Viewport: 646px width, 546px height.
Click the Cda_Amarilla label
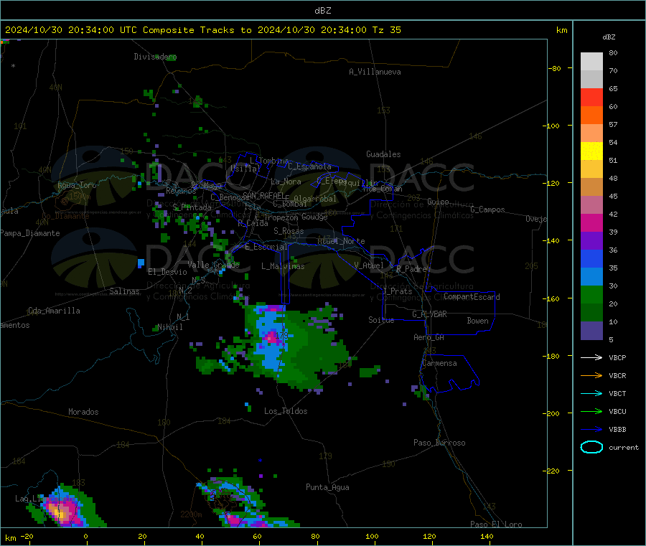coord(54,311)
